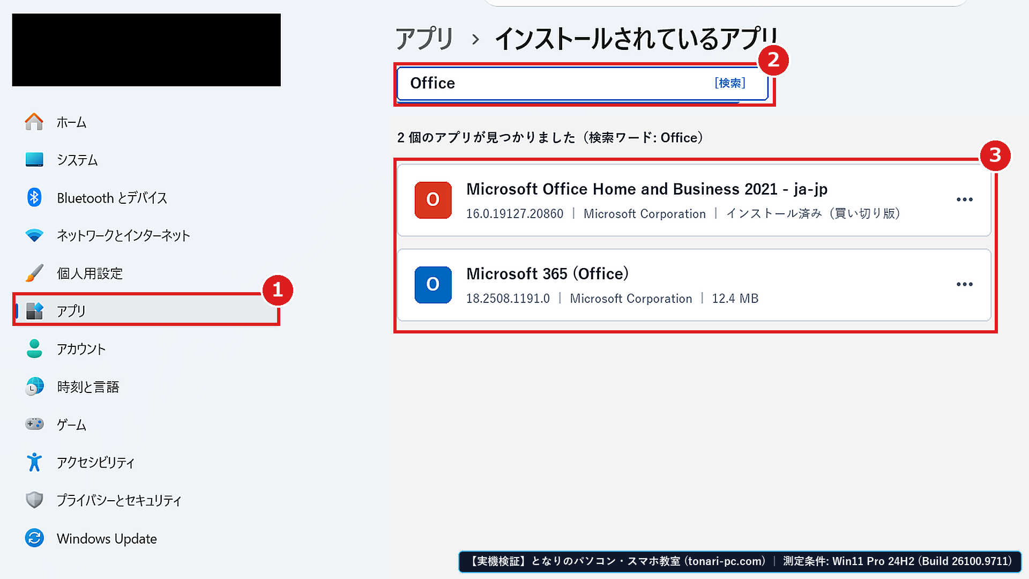Click the 12.4 MB size text
Screen dimensions: 1029x579
click(x=735, y=298)
